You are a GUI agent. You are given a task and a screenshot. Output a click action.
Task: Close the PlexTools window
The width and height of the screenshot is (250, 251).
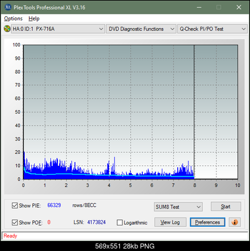point(239,7)
